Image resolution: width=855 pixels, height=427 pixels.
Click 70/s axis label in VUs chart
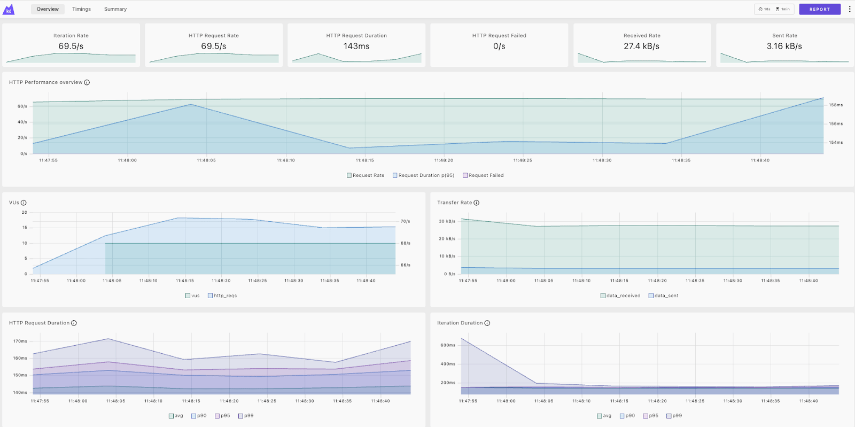406,221
